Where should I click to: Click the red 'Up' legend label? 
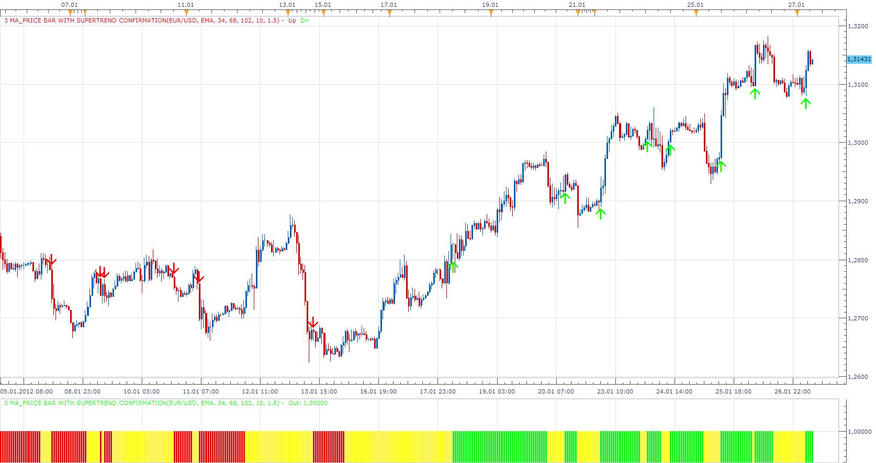coord(292,20)
